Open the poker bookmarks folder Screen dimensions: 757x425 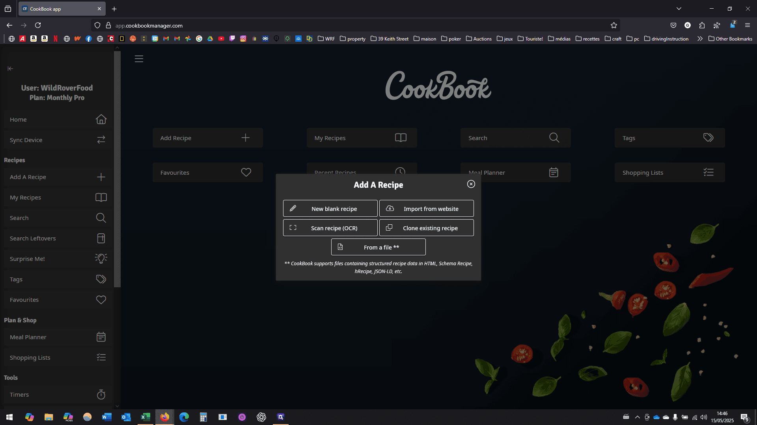[451, 39]
